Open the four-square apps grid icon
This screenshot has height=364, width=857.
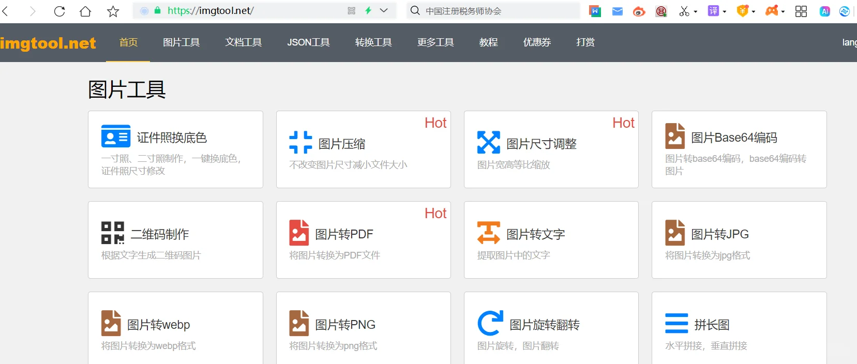801,11
